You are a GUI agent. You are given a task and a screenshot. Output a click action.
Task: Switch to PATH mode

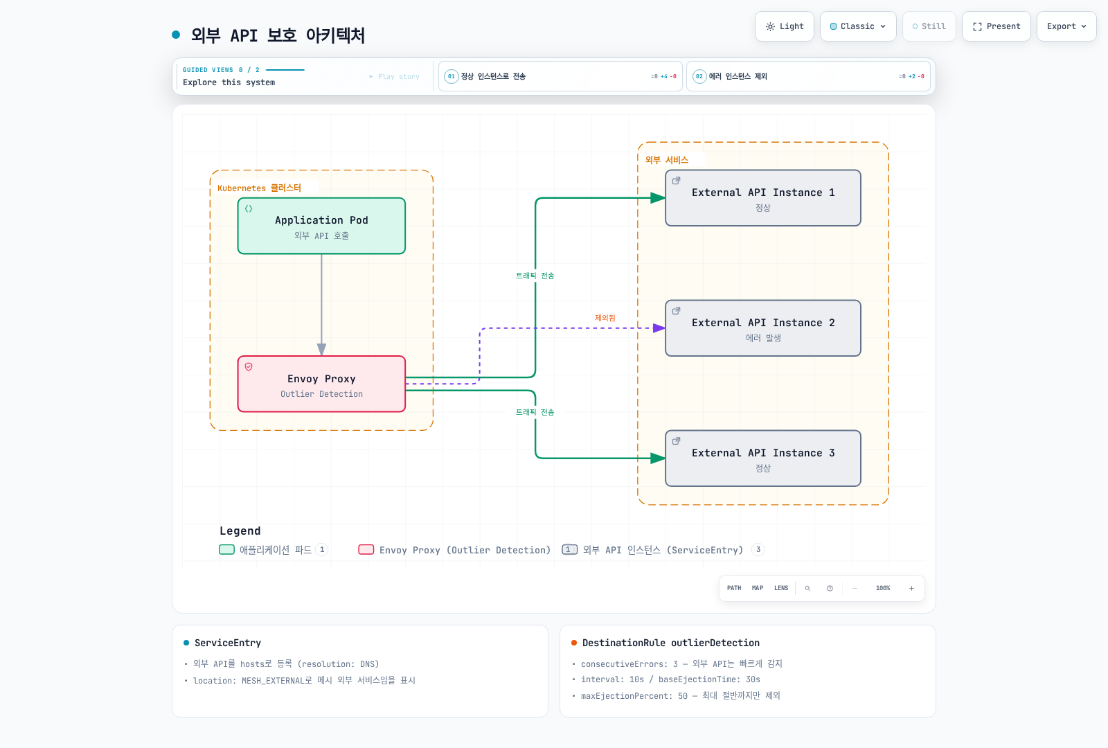(734, 588)
